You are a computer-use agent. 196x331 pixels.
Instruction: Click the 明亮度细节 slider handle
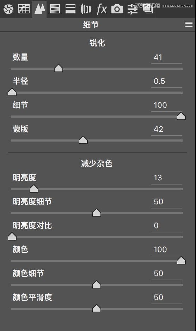(x=97, y=213)
